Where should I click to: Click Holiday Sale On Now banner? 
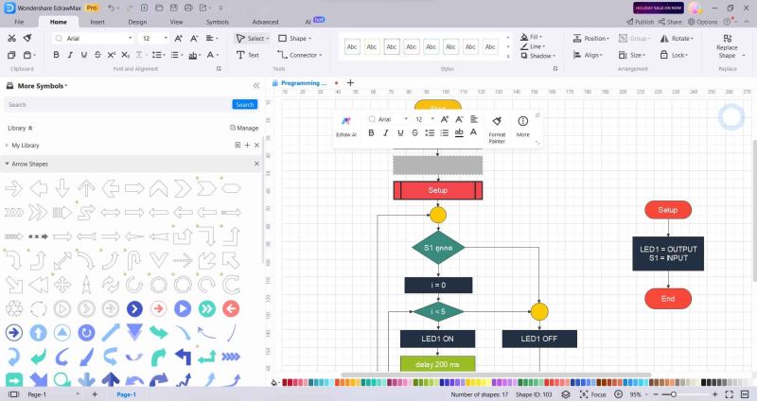[x=658, y=8]
